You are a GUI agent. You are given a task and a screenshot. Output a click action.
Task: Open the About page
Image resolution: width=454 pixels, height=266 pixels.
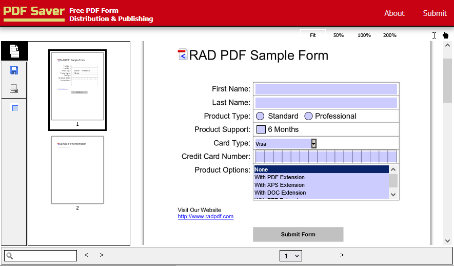[x=394, y=13]
